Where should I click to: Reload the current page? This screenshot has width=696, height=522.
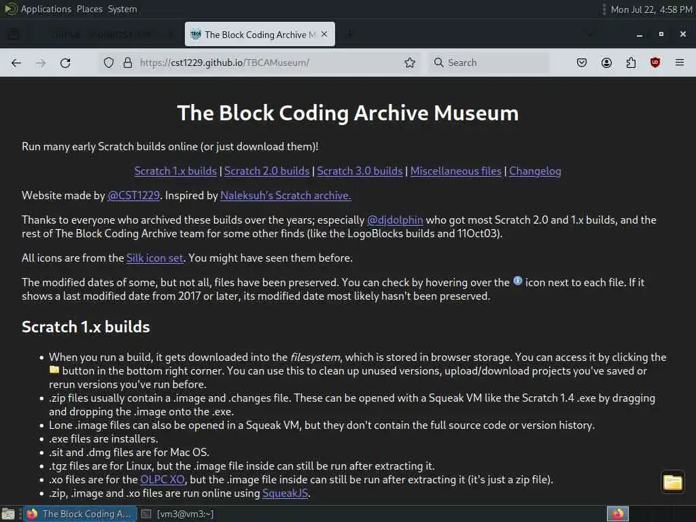coord(65,63)
